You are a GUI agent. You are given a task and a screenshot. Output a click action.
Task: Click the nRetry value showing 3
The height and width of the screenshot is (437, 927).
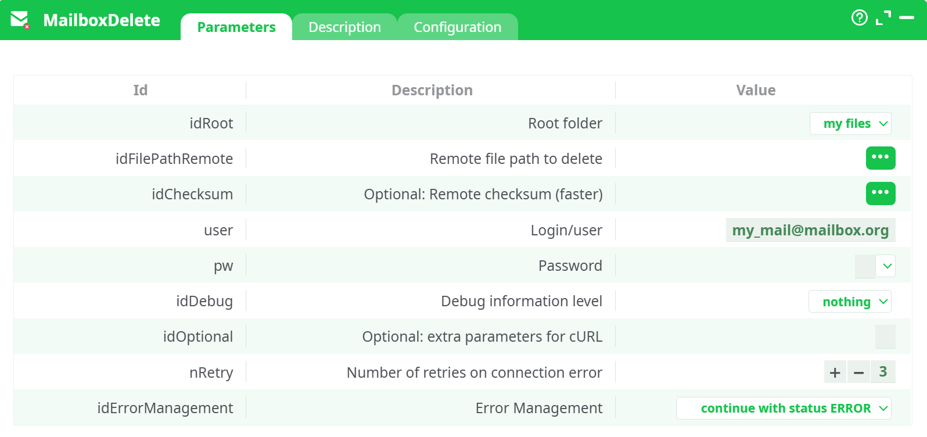point(883,372)
